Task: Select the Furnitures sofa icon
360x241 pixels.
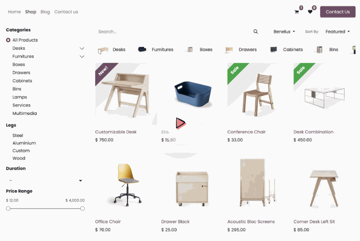Action: point(142,49)
